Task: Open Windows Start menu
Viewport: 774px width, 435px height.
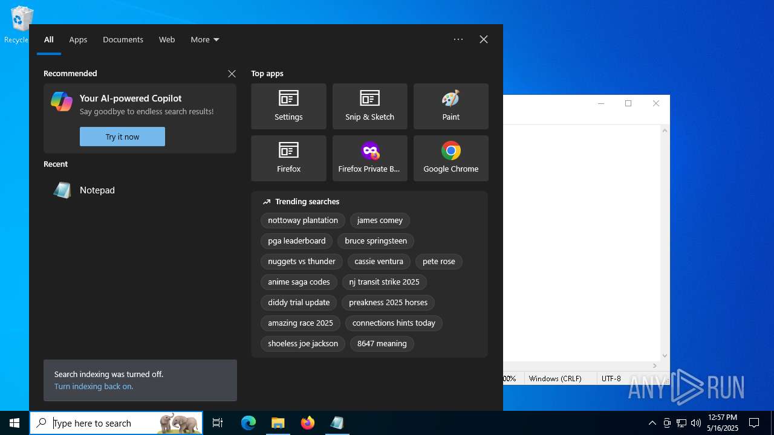Action: tap(15, 423)
